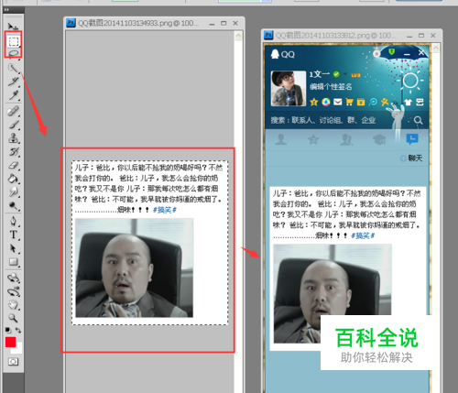458x393 pixels.
Task: Select the Rectangle shape tool
Action: pos(13,262)
